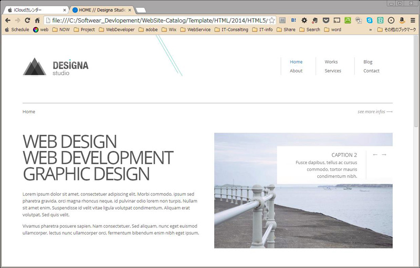Open the adobe bookmarks folder
Image resolution: width=420 pixels, height=268 pixels.
[x=148, y=29]
